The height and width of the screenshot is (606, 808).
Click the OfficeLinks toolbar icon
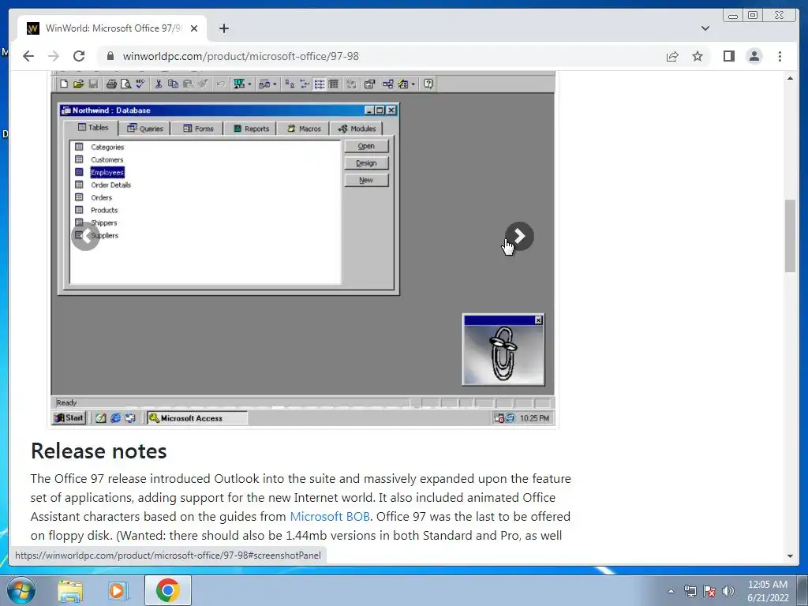(x=239, y=84)
